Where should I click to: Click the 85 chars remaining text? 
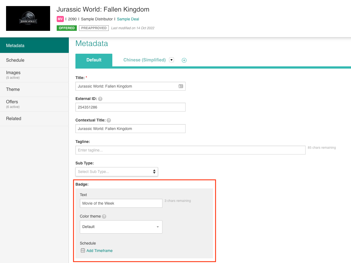tap(322, 148)
